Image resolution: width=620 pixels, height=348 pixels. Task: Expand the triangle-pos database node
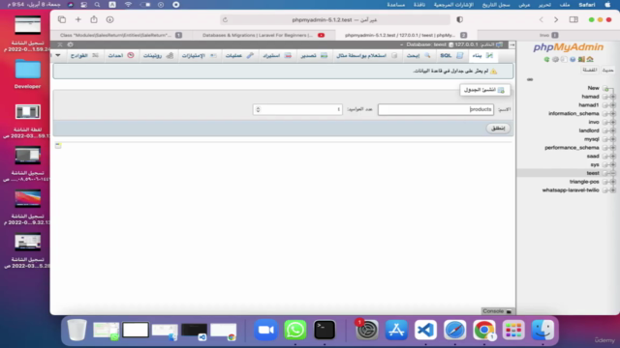(612, 182)
